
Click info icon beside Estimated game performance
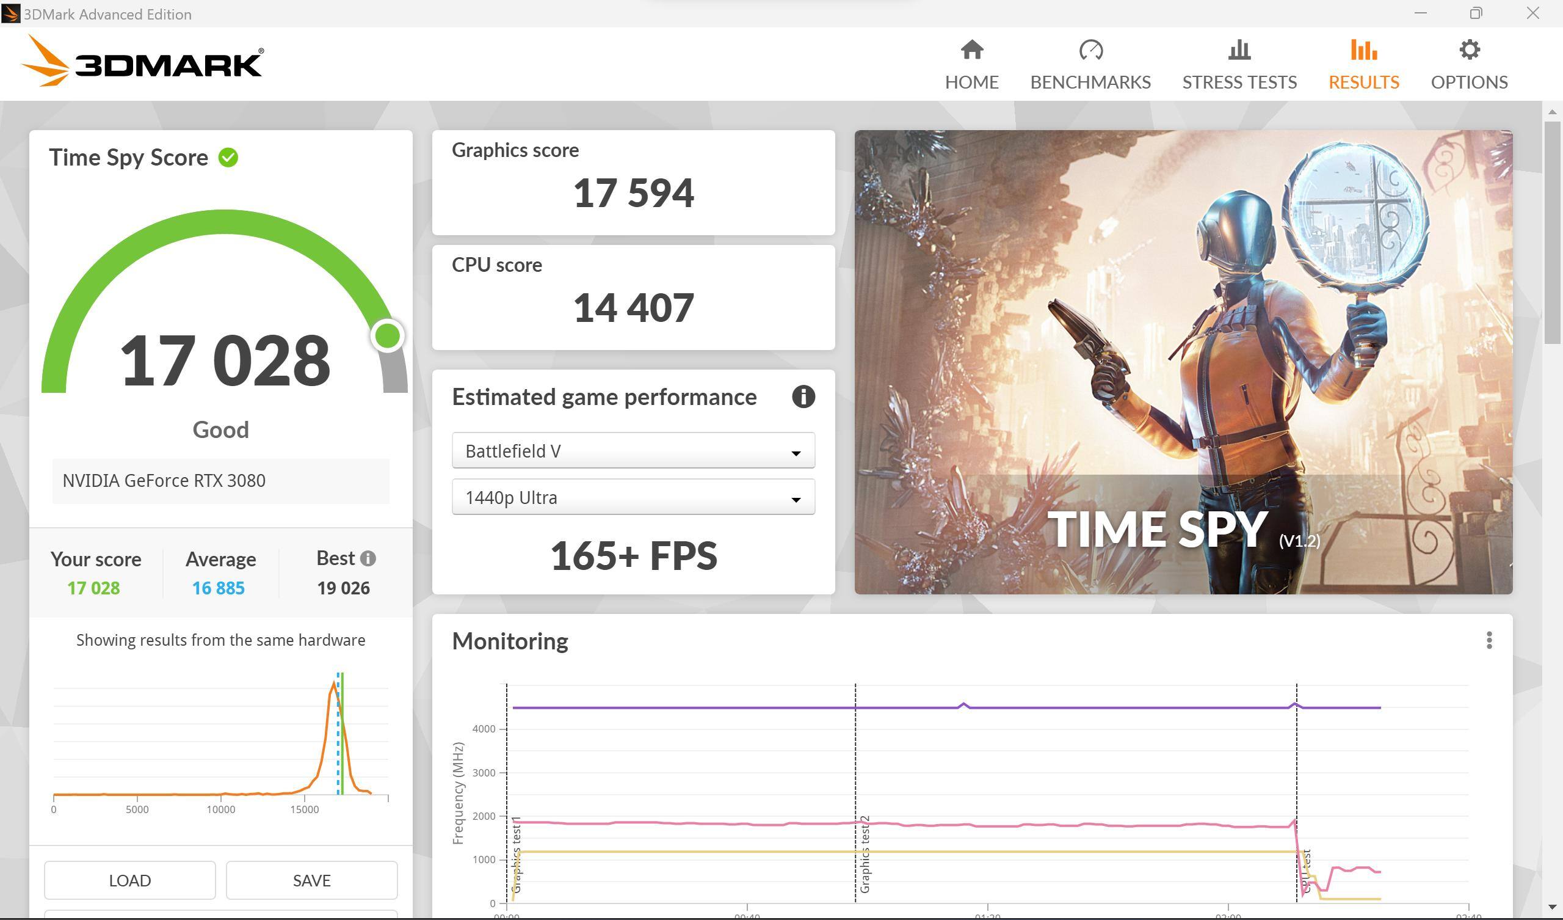[x=803, y=396]
